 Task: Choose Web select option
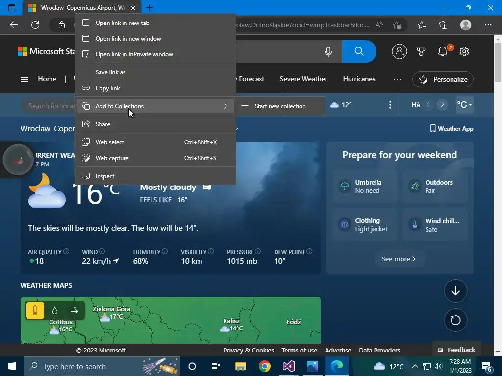(155, 142)
